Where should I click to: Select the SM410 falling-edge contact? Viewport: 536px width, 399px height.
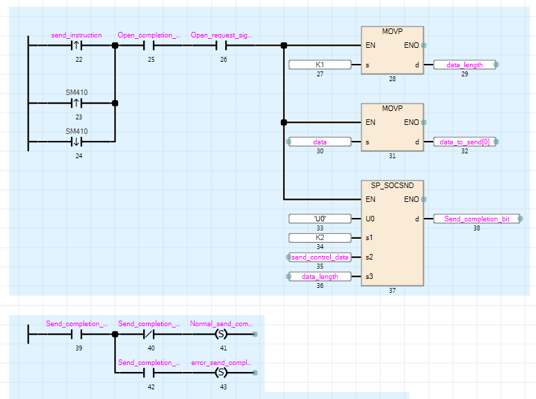tap(76, 142)
